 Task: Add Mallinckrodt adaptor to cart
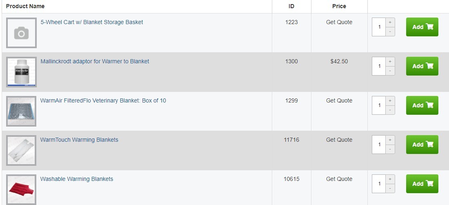point(422,66)
